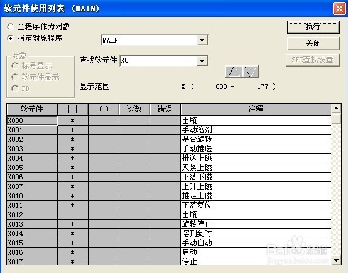Click the 下落复位 comment cell
The width and height of the screenshot is (348, 273).
pyautogui.click(x=256, y=205)
